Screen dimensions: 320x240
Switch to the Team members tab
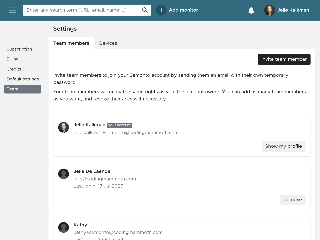pyautogui.click(x=71, y=43)
